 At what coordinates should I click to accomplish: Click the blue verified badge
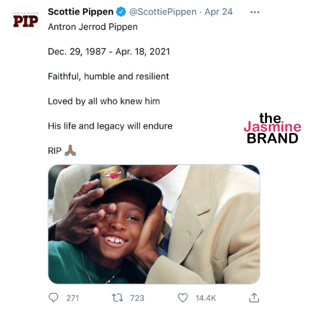point(121,12)
